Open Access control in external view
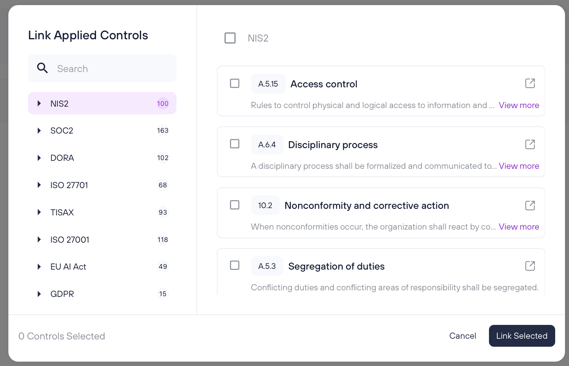569x366 pixels. tap(530, 83)
